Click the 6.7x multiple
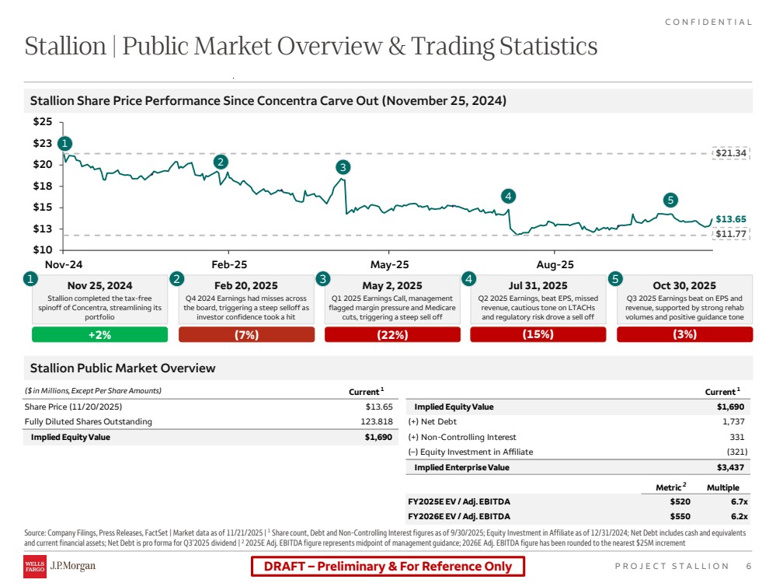This screenshot has height=583, width=776. tap(739, 501)
